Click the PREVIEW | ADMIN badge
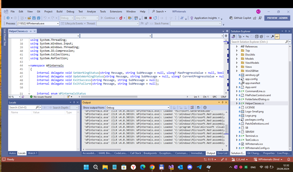 [277, 18]
